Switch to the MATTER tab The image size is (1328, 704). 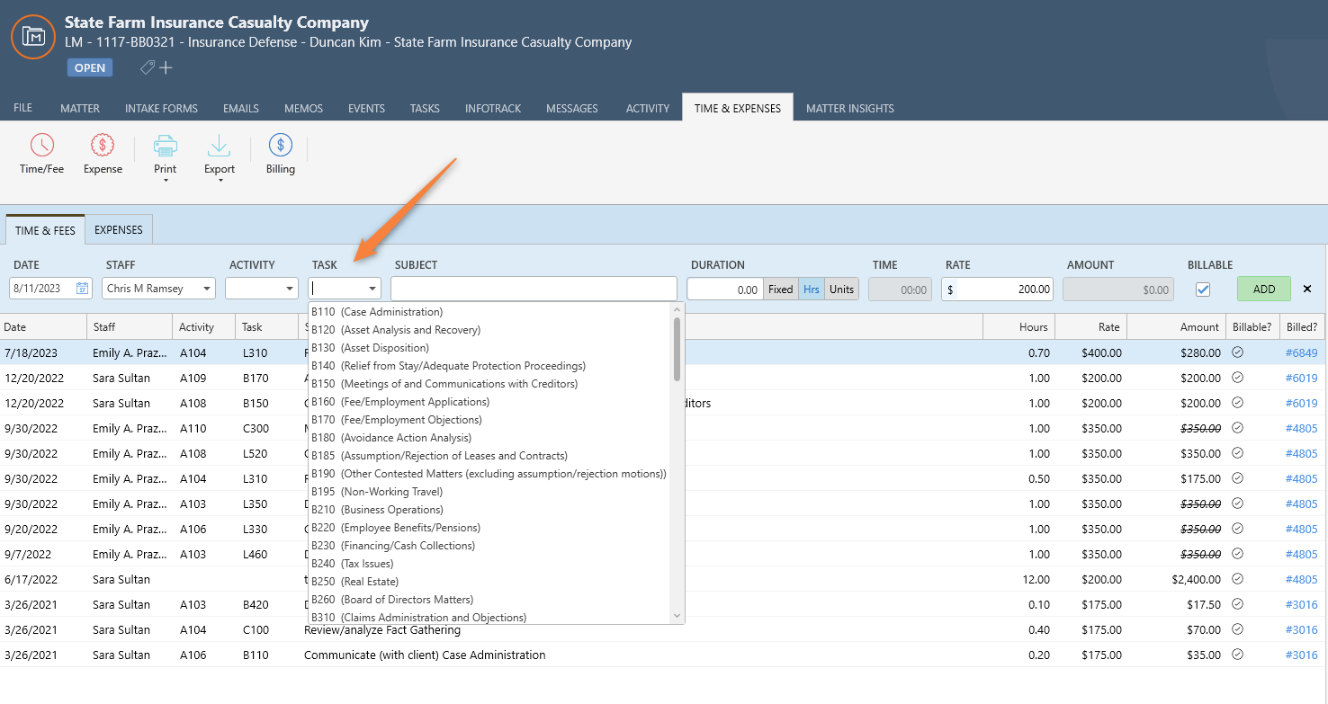point(80,108)
